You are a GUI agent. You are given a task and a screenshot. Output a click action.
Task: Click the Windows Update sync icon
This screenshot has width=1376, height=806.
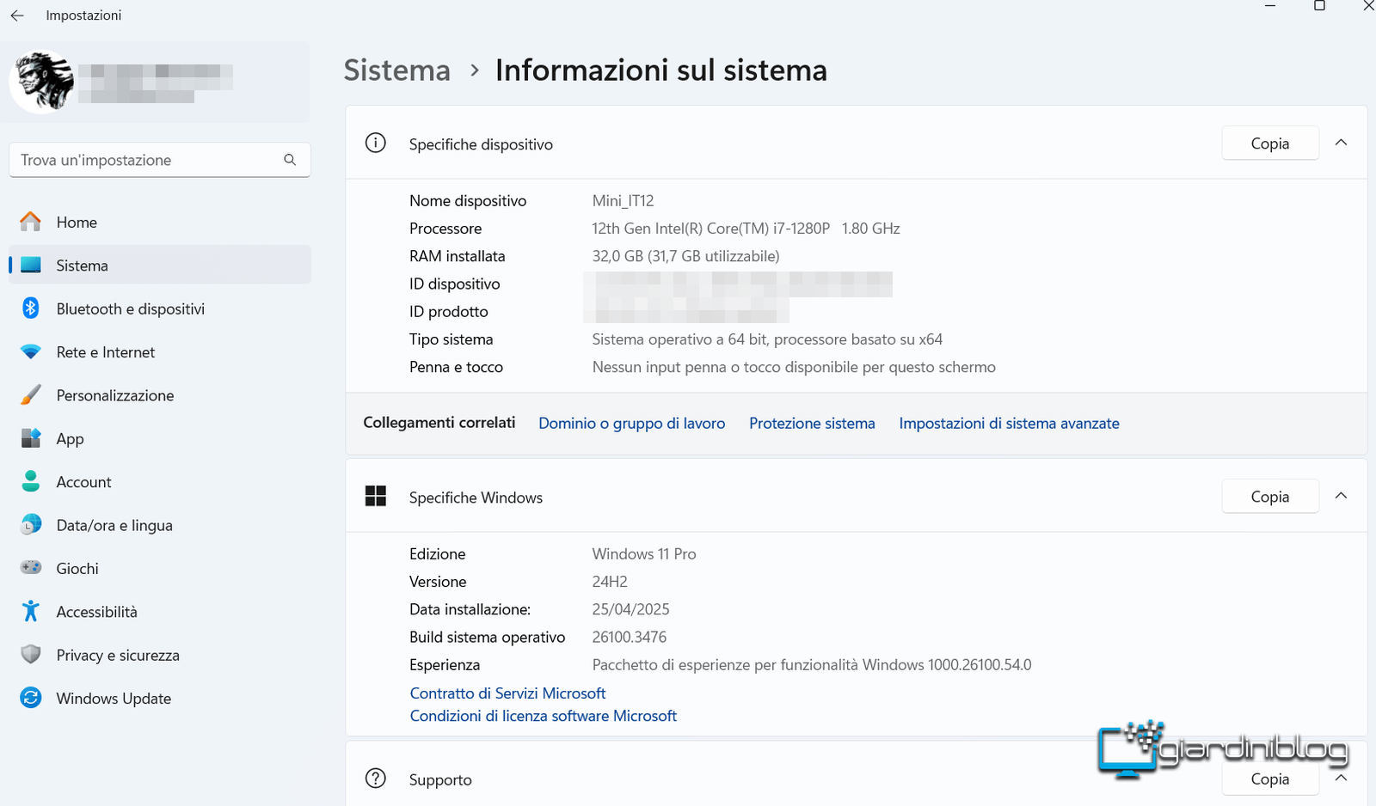[x=31, y=698]
